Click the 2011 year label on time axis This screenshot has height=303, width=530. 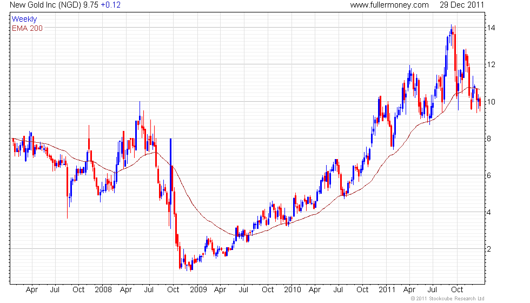click(x=387, y=290)
